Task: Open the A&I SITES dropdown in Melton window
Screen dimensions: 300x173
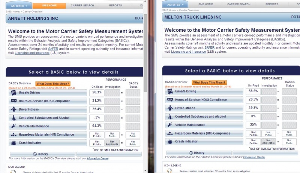Action: tap(175, 4)
